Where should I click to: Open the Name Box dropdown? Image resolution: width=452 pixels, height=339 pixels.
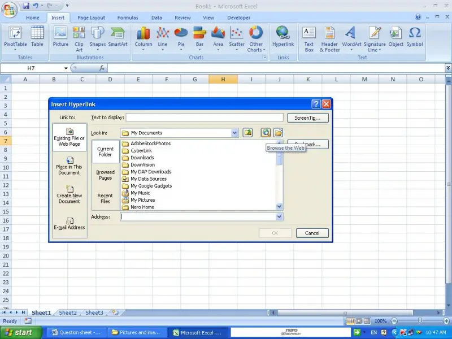click(66, 68)
